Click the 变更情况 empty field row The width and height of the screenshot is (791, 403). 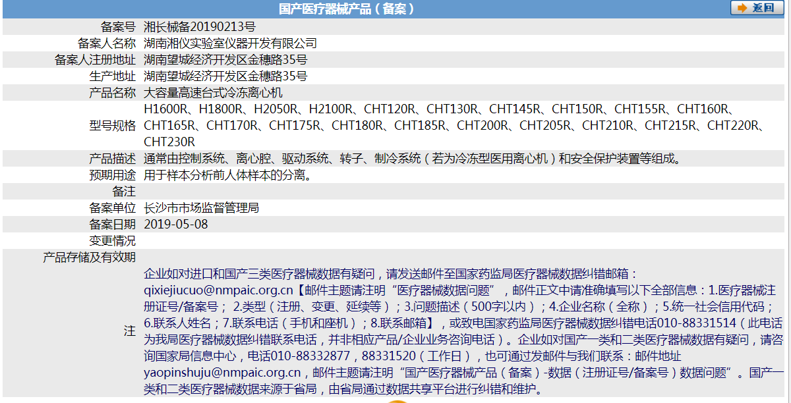point(264,240)
